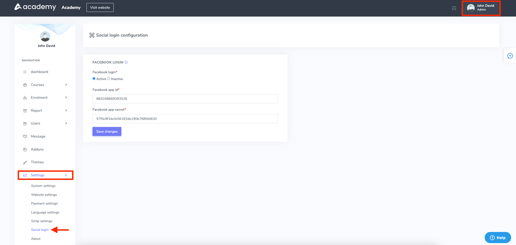Open the Report section icon
The width and height of the screenshot is (516, 245).
click(25, 110)
